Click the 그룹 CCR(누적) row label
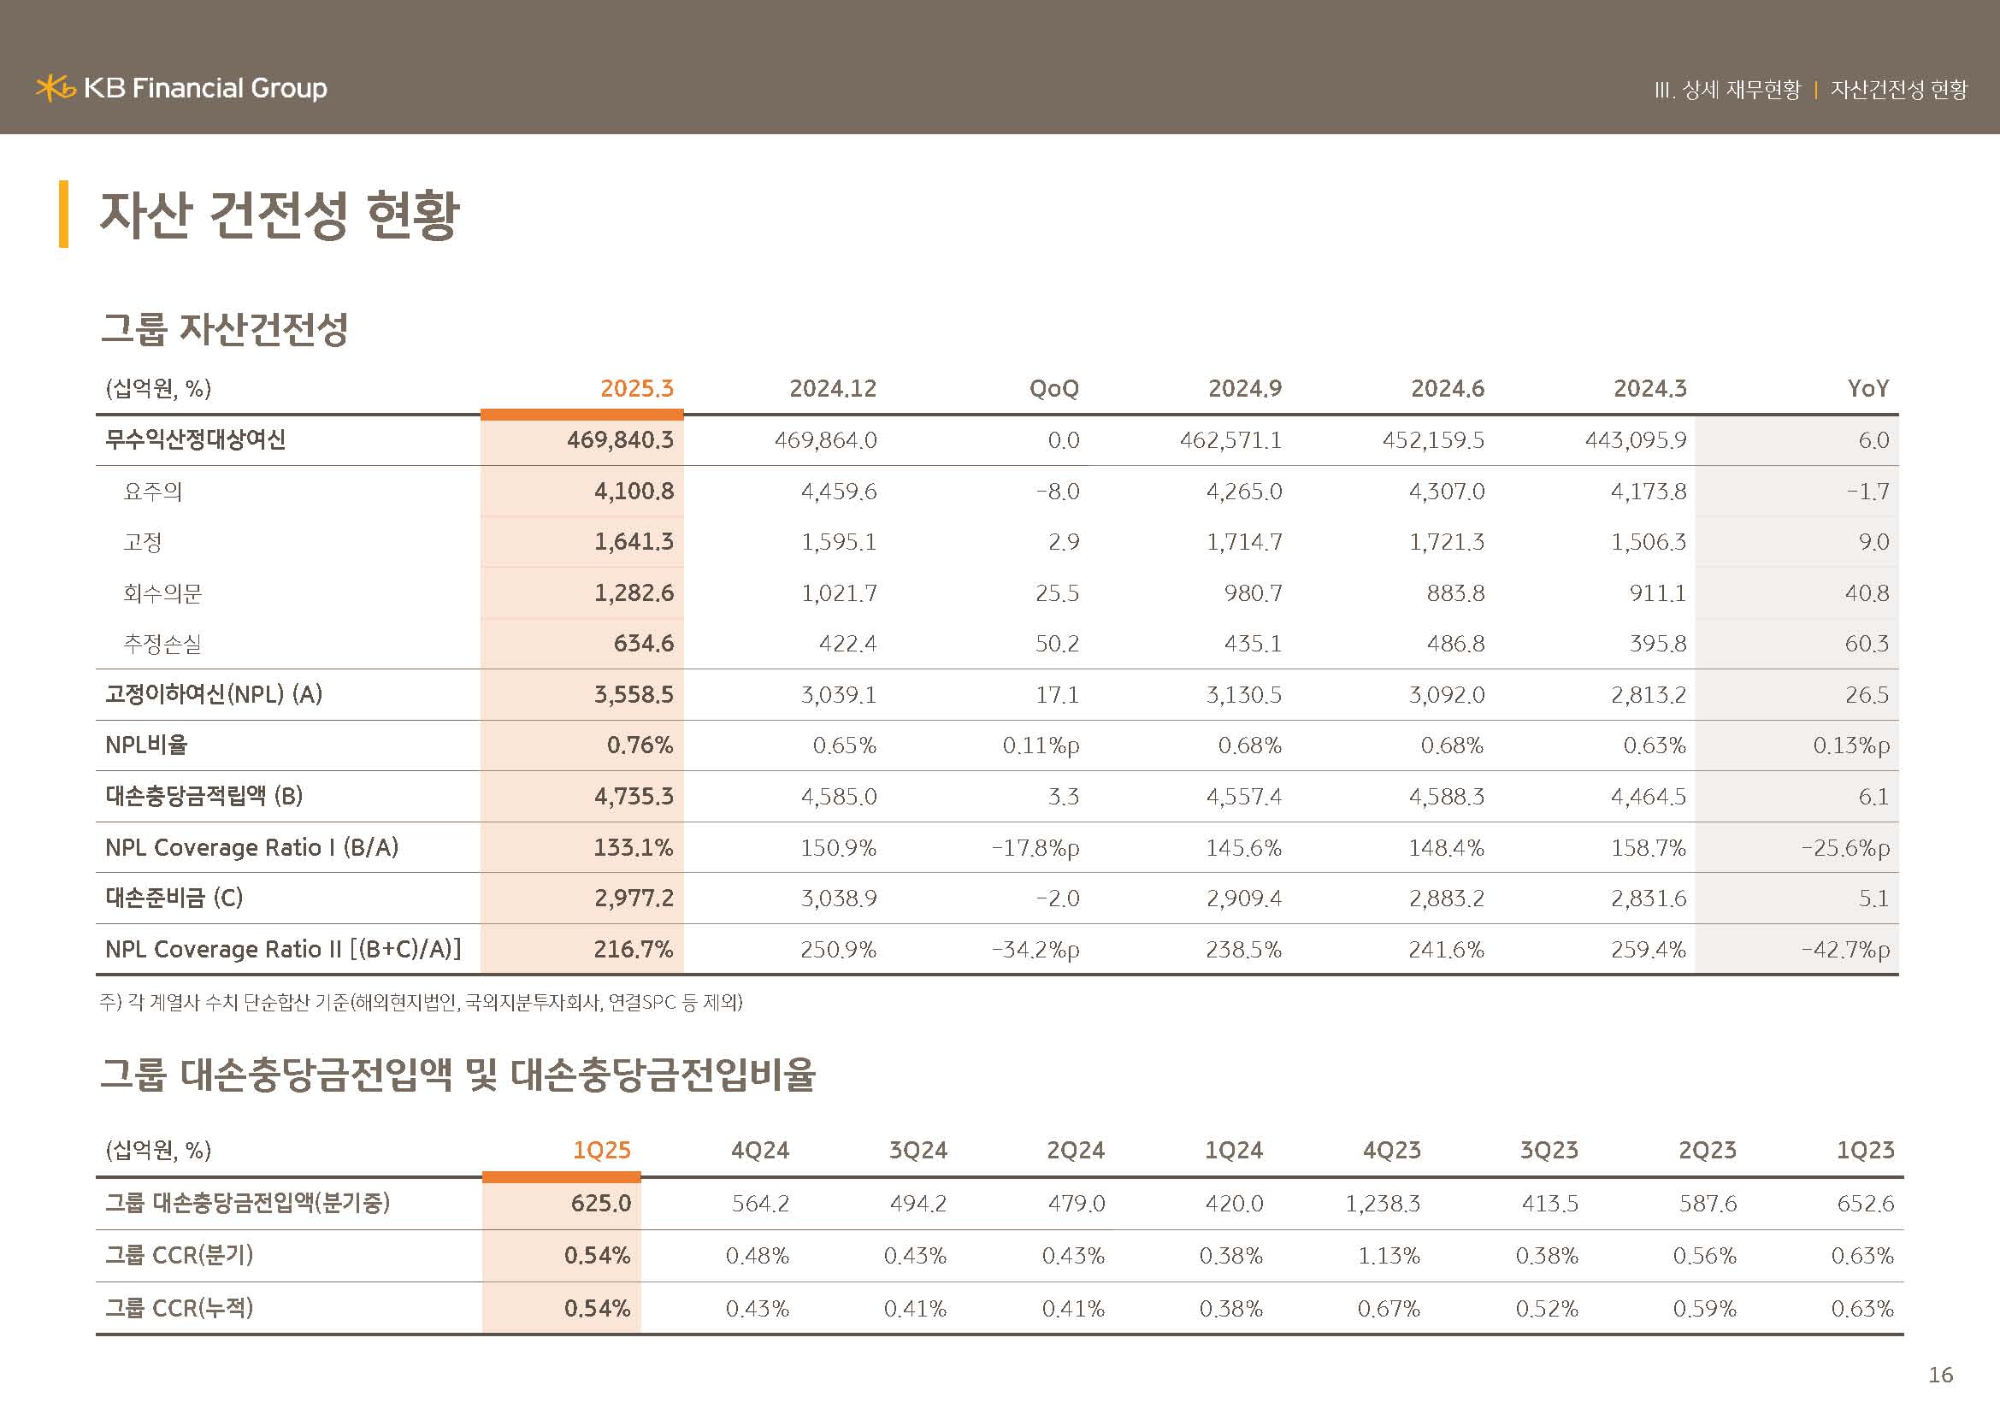2000x1414 pixels. (x=179, y=1308)
